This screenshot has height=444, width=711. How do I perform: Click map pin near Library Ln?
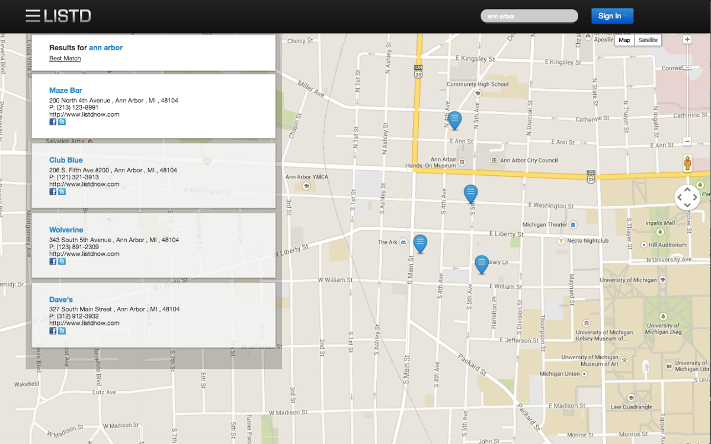[482, 264]
